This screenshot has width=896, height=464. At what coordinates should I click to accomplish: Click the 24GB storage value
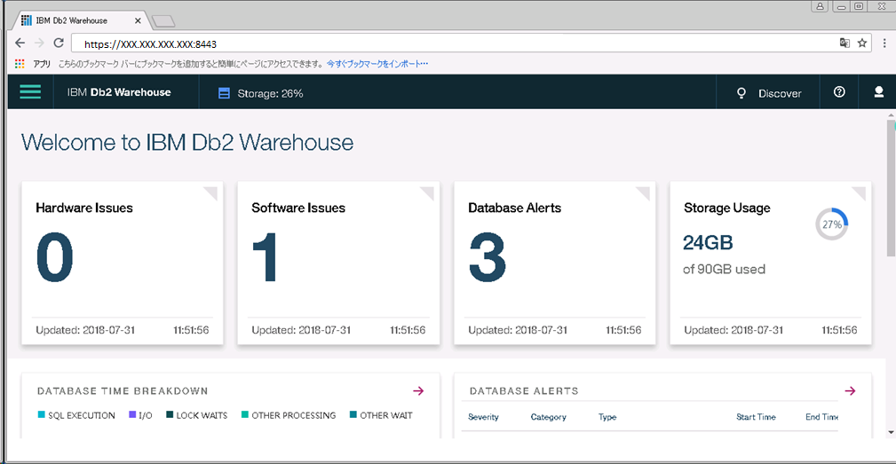[x=708, y=242]
